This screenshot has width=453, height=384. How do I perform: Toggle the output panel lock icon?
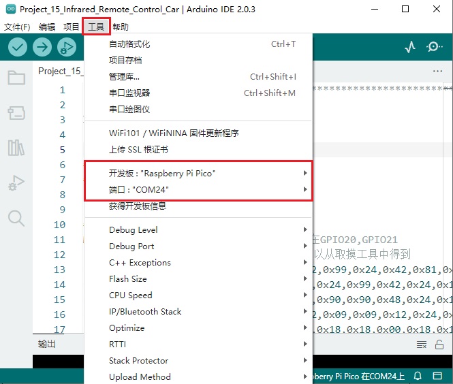tap(439, 345)
